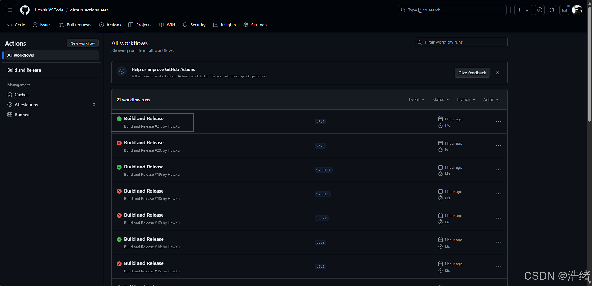Open the notifications inbox icon

[564, 10]
